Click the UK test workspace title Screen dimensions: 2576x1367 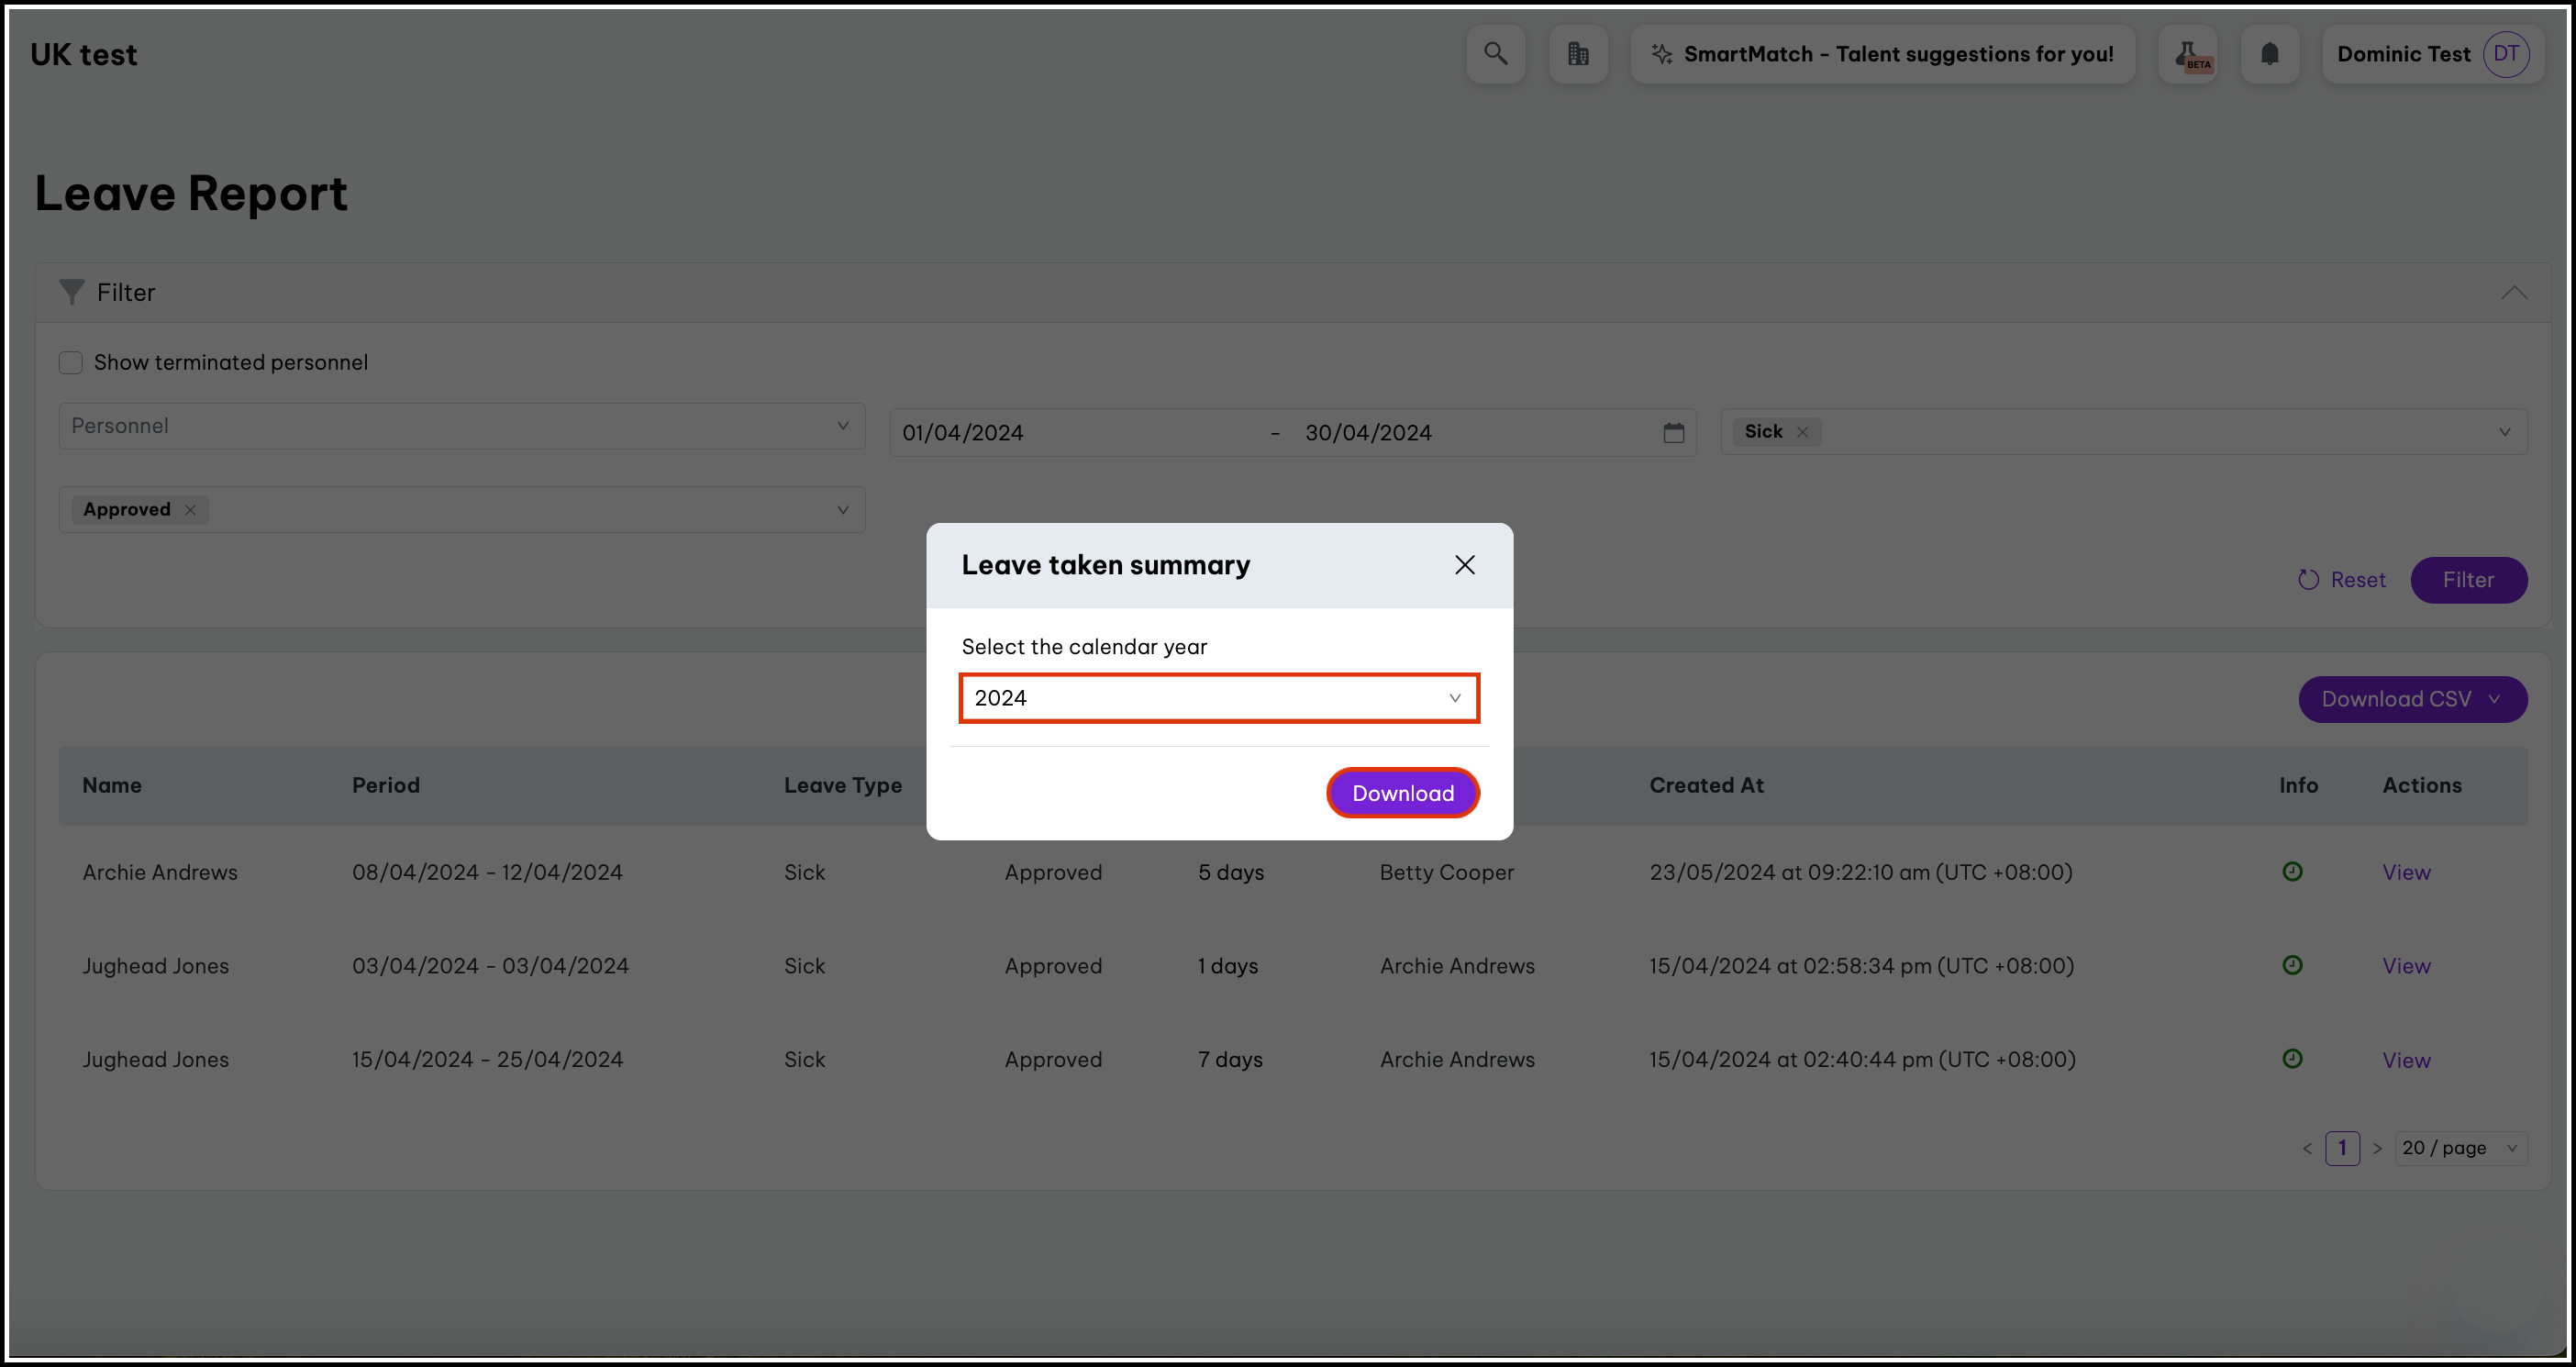point(84,54)
